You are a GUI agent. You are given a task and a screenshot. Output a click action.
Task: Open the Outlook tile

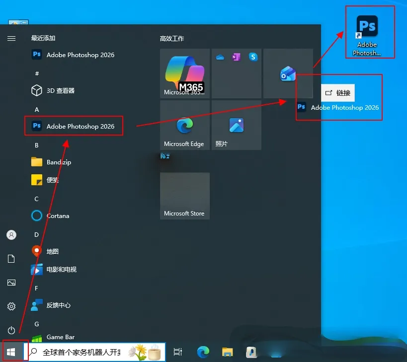[288, 73]
